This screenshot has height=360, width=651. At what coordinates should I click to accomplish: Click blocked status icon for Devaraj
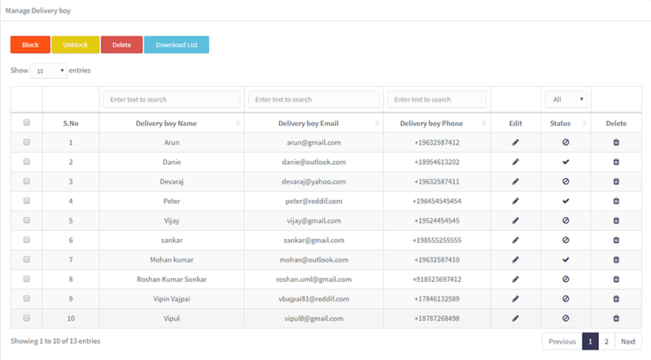pyautogui.click(x=566, y=181)
